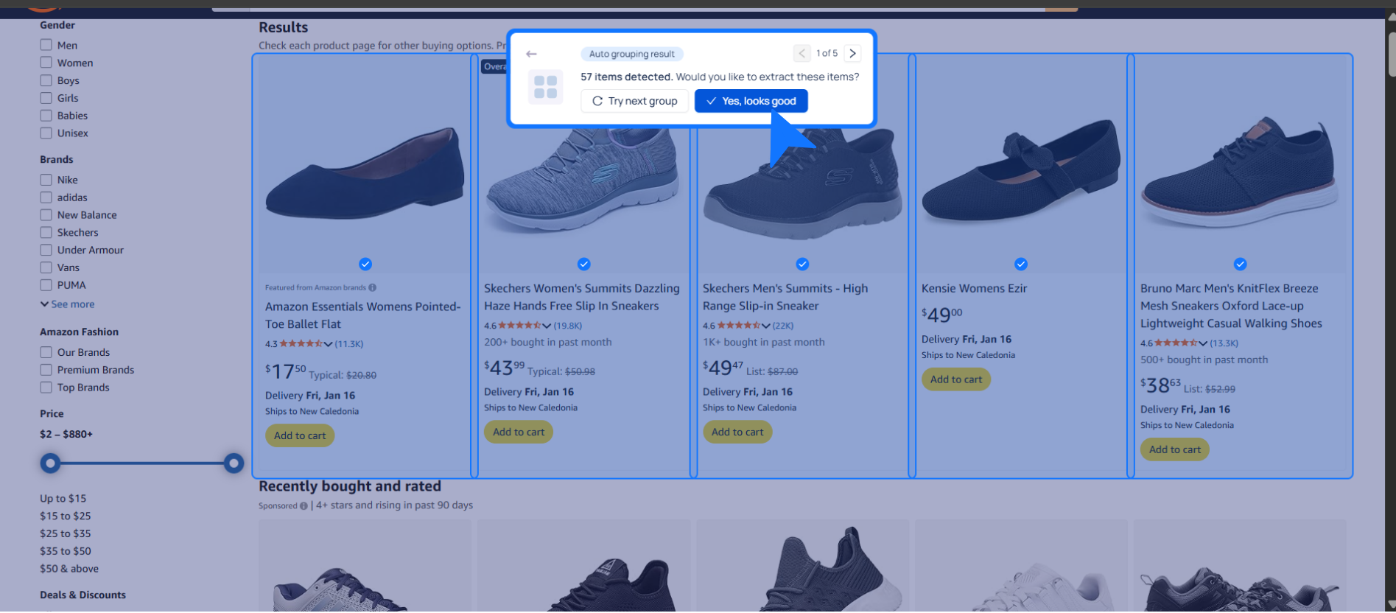Open rating dropdown for Amazon Essentials ballet flat
Viewport: 1396px width, 613px height.
click(x=328, y=344)
